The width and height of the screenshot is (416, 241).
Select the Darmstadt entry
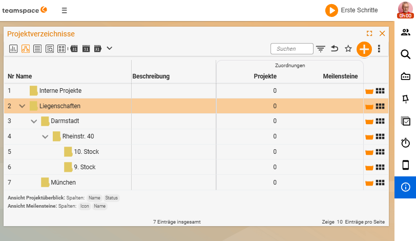tap(65, 121)
